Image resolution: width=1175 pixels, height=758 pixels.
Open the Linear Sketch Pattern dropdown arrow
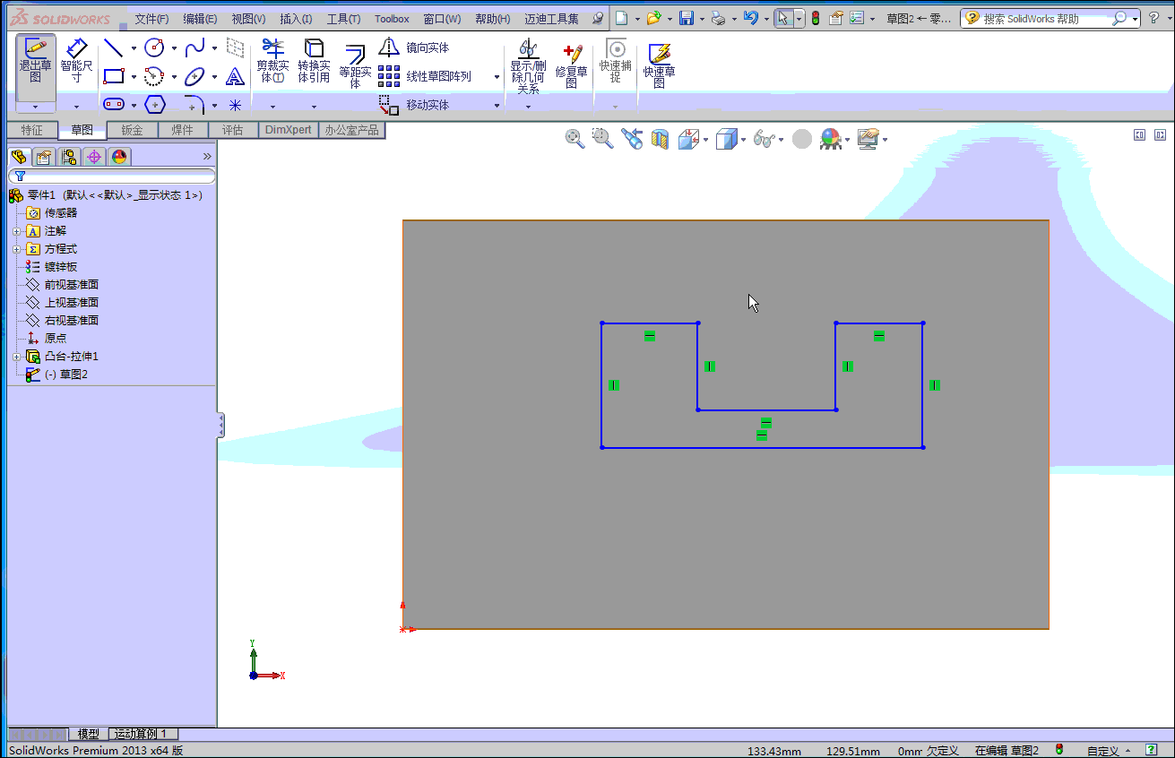(497, 77)
